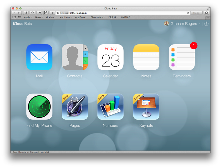Screen dimensions: 221x168
Task: Open the App Store bookmarks folder
Action: [81, 17]
